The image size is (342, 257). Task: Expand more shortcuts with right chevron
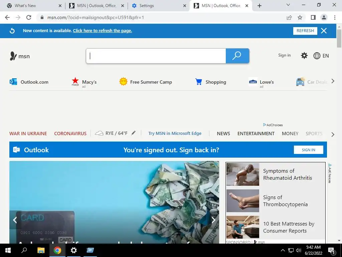click(x=333, y=81)
